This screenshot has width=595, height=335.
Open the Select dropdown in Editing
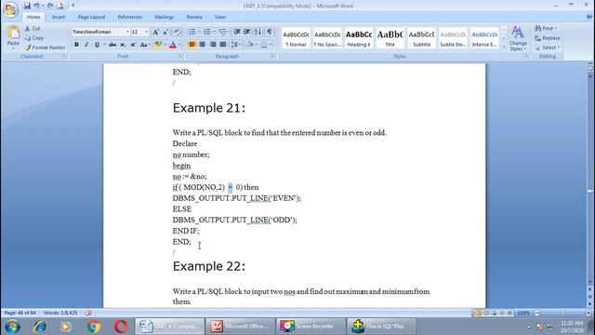tap(548, 47)
